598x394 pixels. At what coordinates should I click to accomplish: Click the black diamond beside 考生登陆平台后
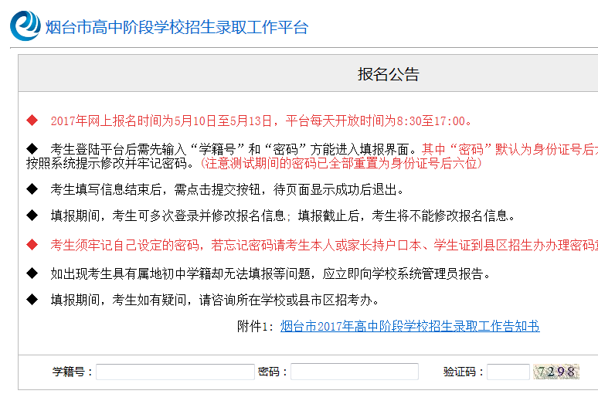pos(32,148)
